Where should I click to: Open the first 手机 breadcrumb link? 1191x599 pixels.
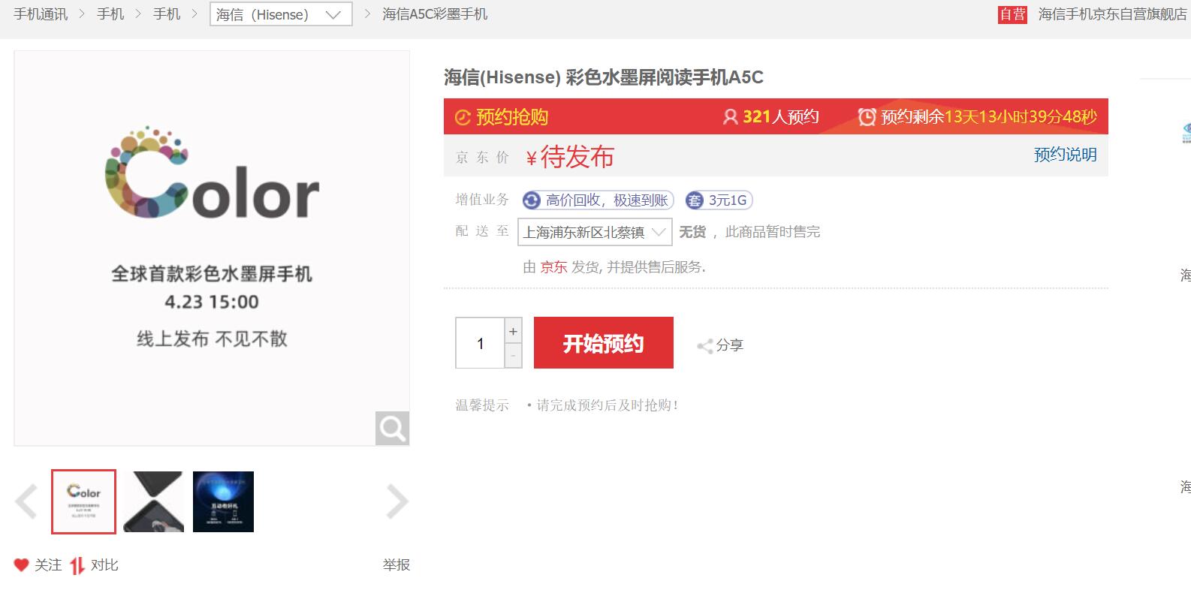click(110, 14)
